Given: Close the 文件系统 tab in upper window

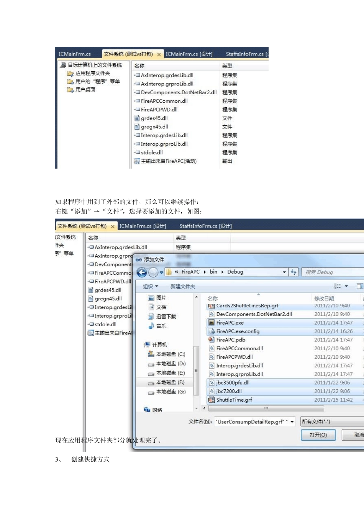Looking at the screenshot, I should [159, 54].
